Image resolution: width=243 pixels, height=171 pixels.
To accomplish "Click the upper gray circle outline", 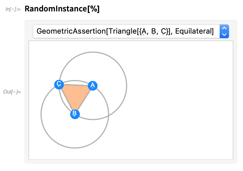I will point(93,52).
